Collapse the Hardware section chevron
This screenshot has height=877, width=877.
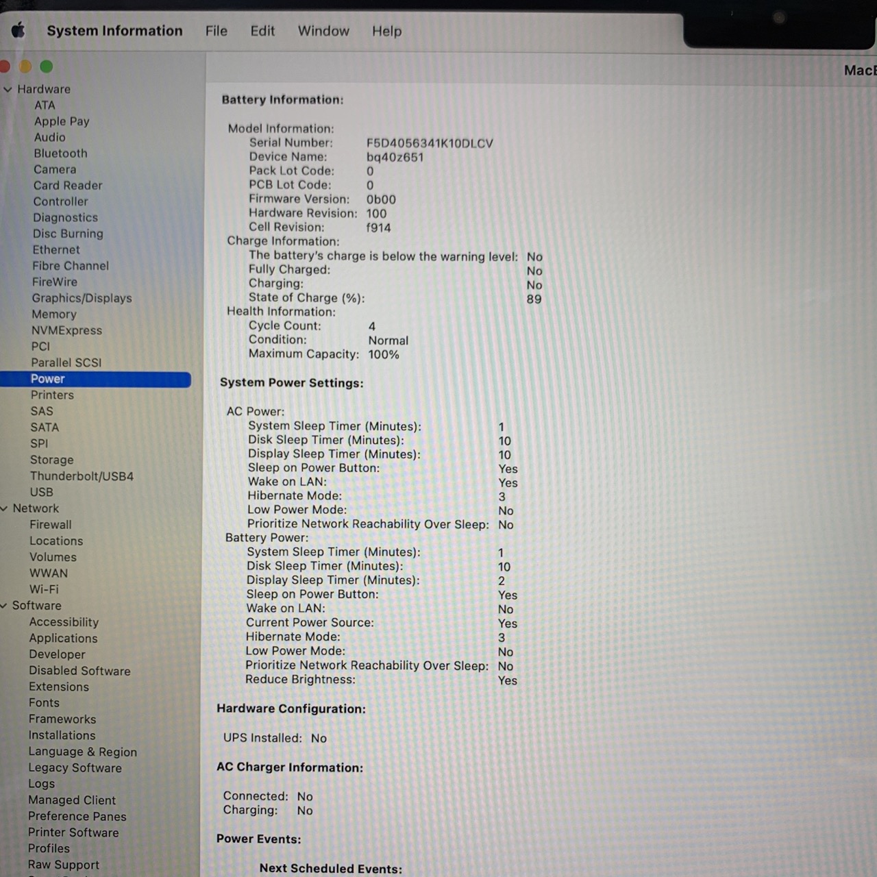pos(8,89)
